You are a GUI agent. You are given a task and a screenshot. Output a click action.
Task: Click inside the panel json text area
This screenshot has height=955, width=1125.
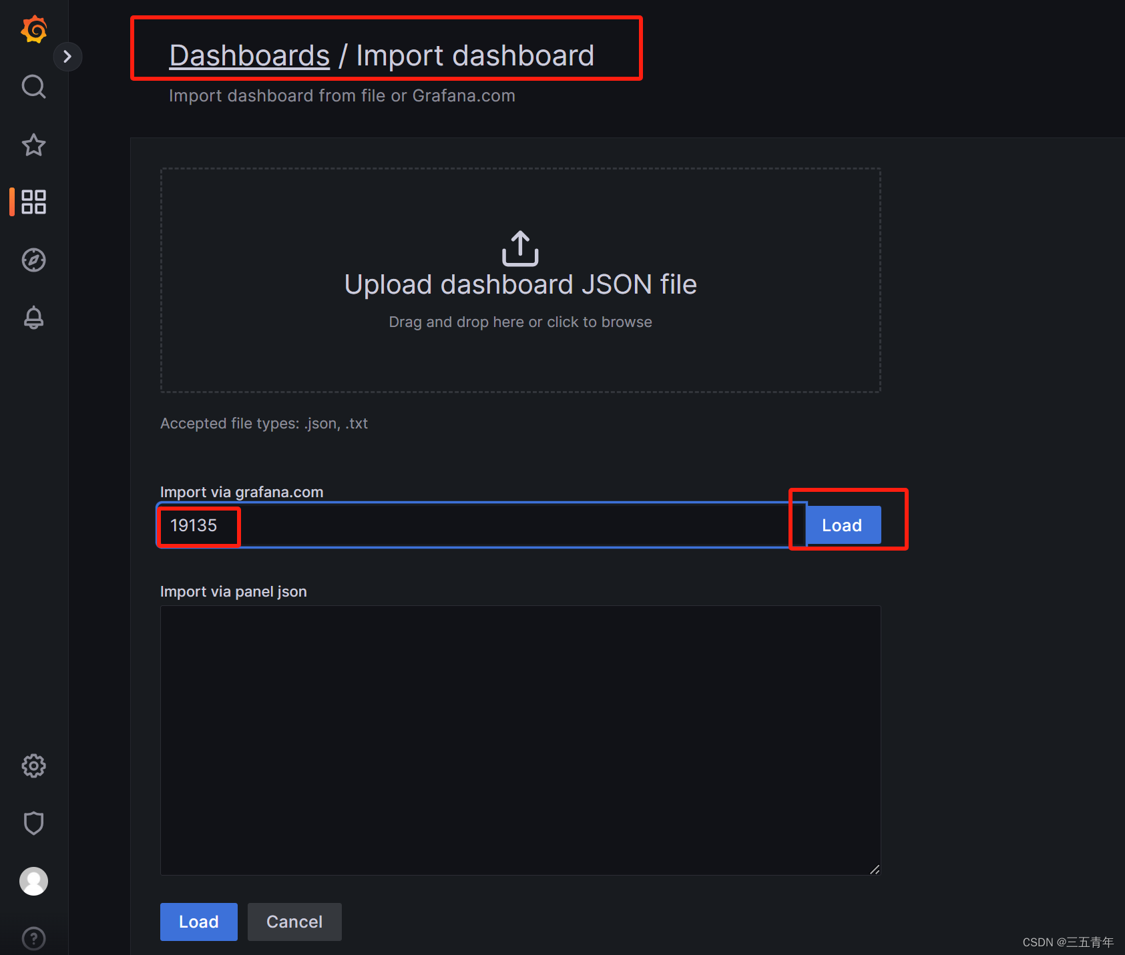point(521,740)
